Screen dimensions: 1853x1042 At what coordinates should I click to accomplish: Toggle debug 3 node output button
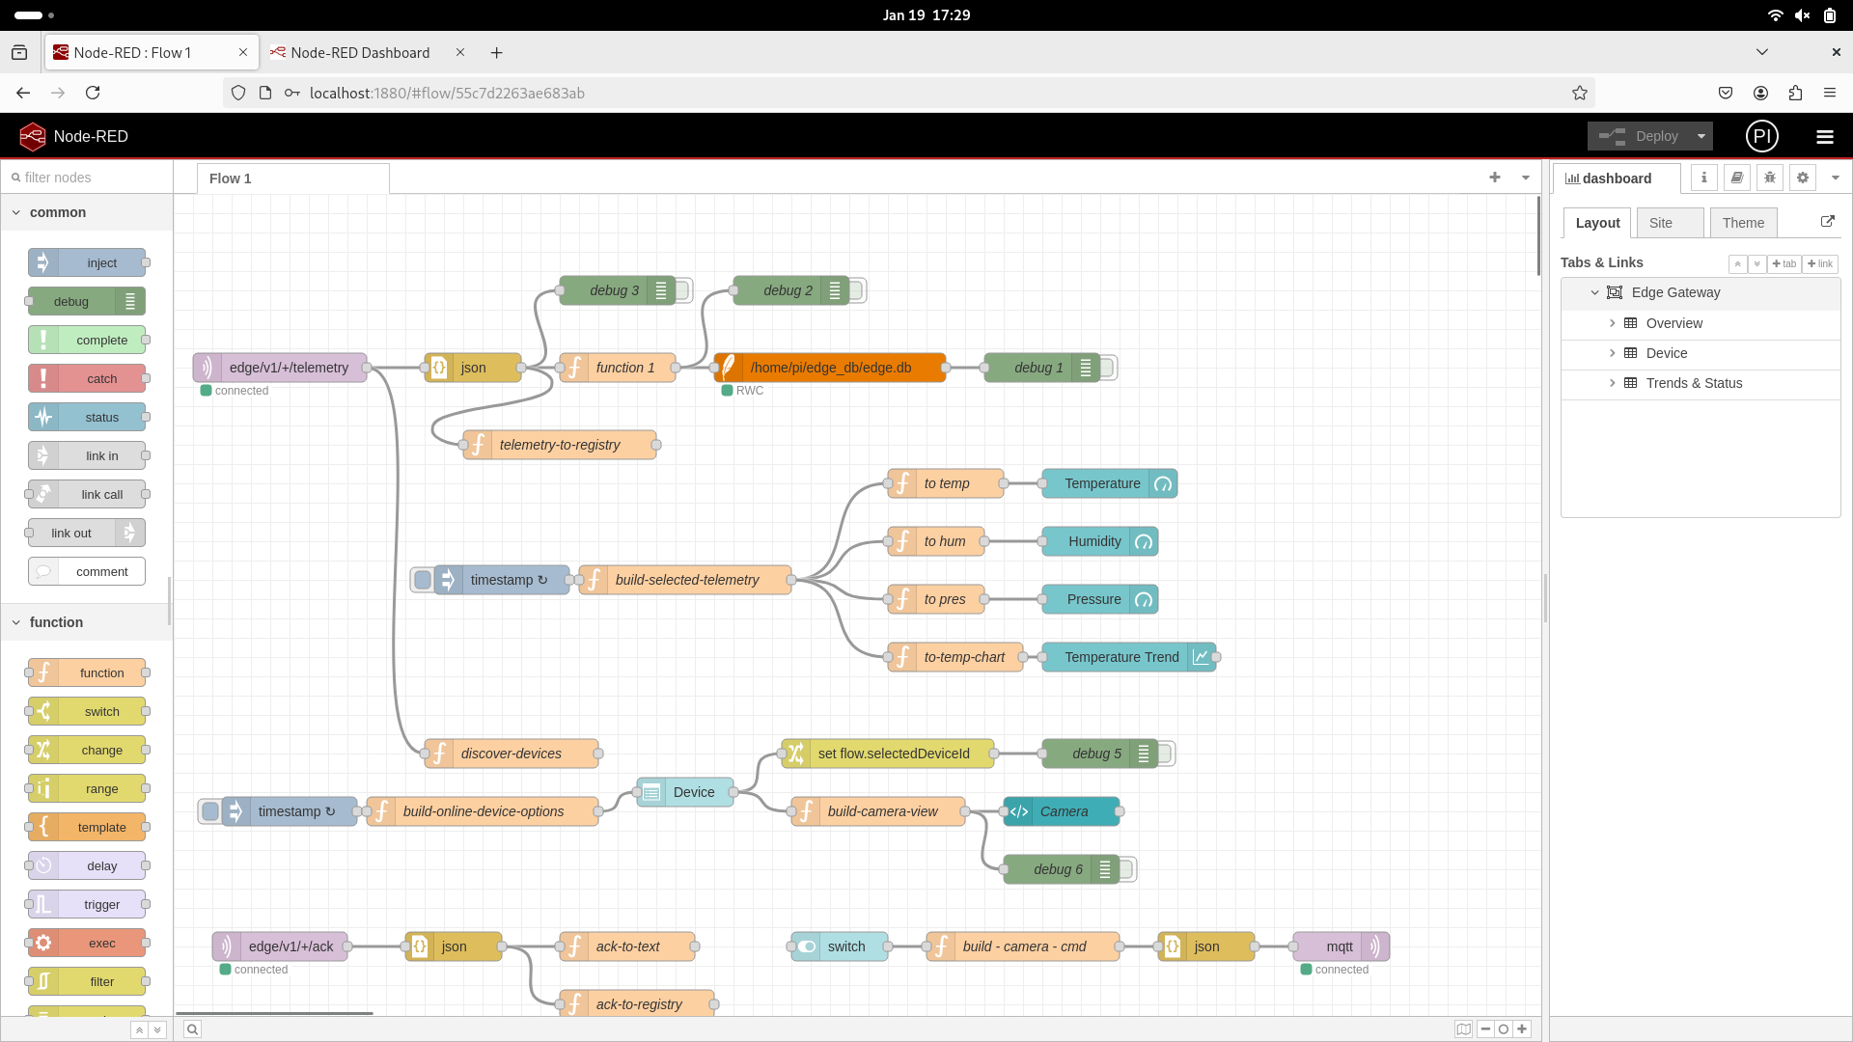[684, 290]
